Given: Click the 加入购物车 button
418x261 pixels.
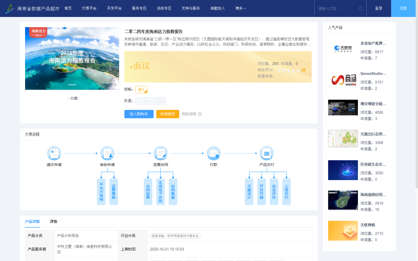Looking at the screenshot, I should (x=139, y=114).
